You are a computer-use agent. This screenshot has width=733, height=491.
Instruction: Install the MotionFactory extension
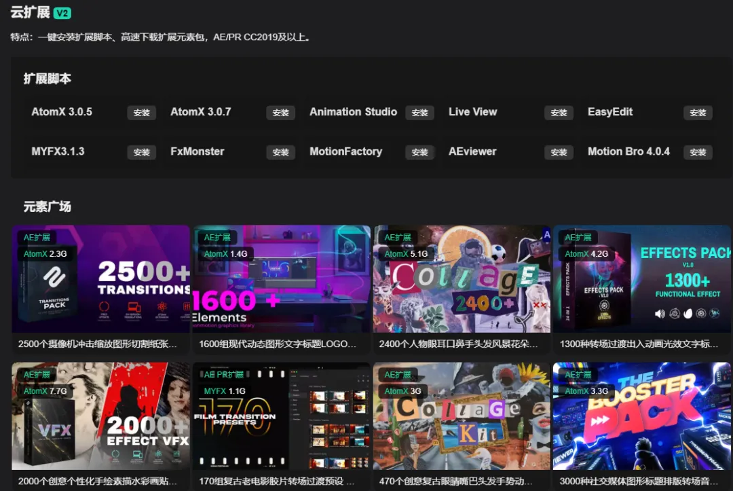(x=419, y=152)
